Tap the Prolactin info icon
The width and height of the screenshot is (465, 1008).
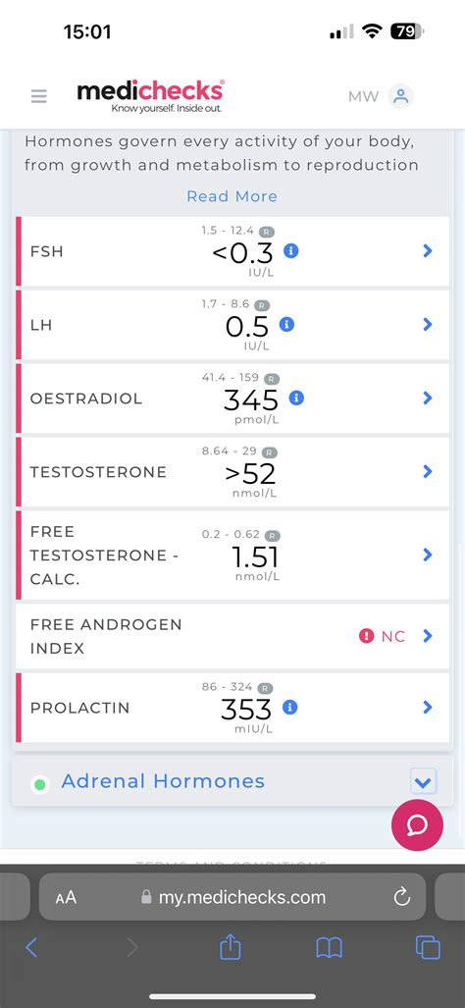click(290, 707)
